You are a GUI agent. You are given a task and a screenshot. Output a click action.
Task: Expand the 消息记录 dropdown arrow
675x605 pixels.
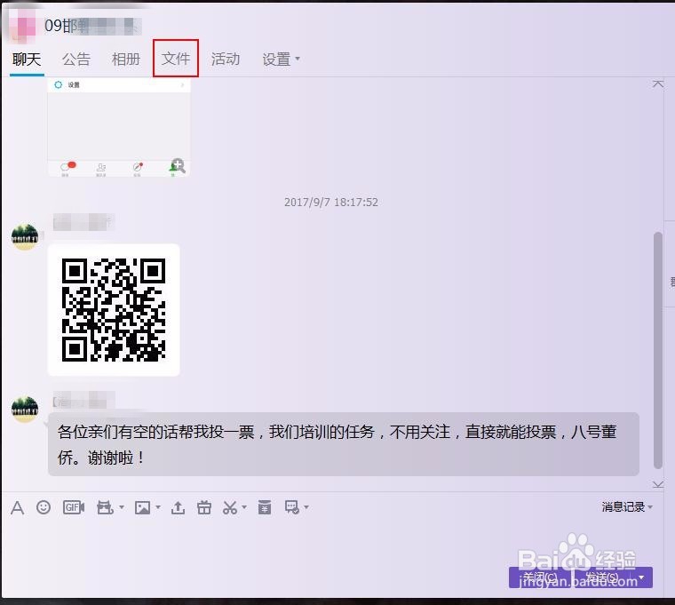(650, 507)
